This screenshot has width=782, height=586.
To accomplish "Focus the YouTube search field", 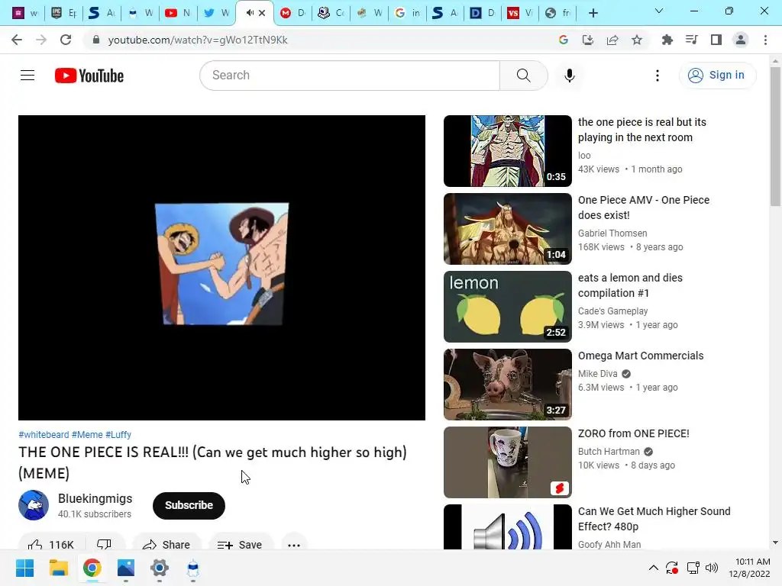I will pos(350,76).
